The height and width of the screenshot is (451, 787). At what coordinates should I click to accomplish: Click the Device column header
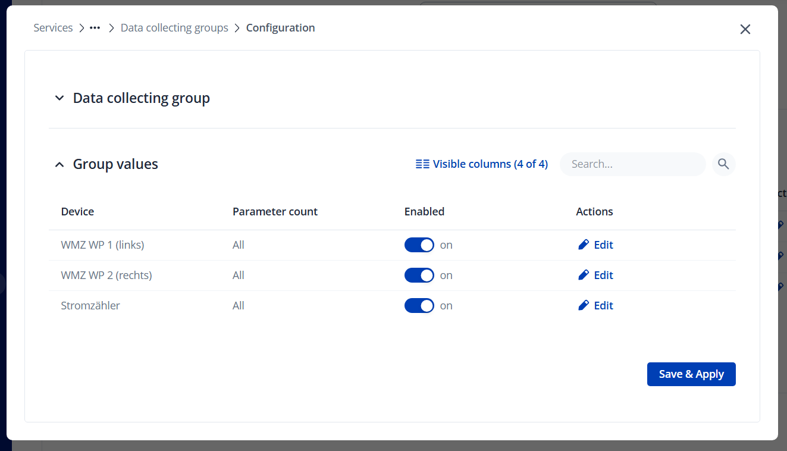(x=77, y=212)
